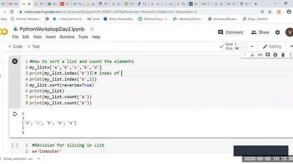Click run bracket of Revision slicing cell
This screenshot has height=164, width=293.
pos(15,145)
